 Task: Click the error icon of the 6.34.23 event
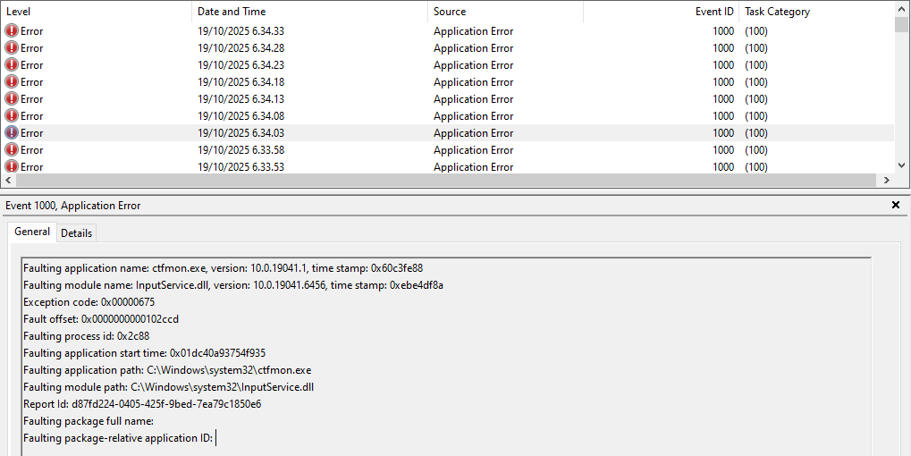tap(12, 65)
